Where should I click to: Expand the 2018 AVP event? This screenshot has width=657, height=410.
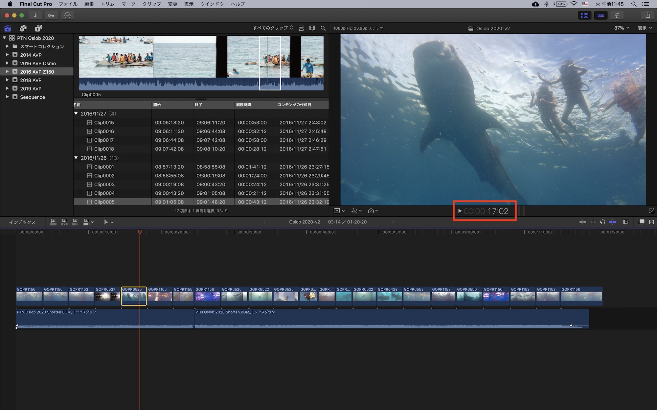coord(7,80)
